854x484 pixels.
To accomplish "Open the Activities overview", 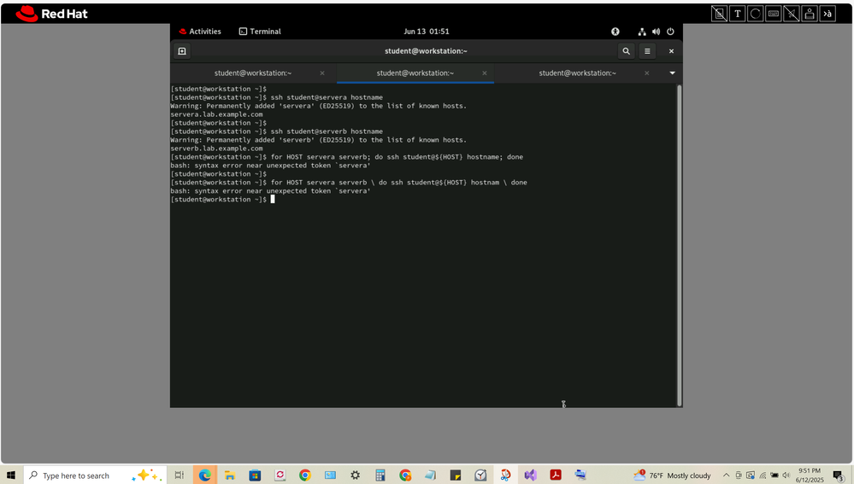I will point(200,32).
